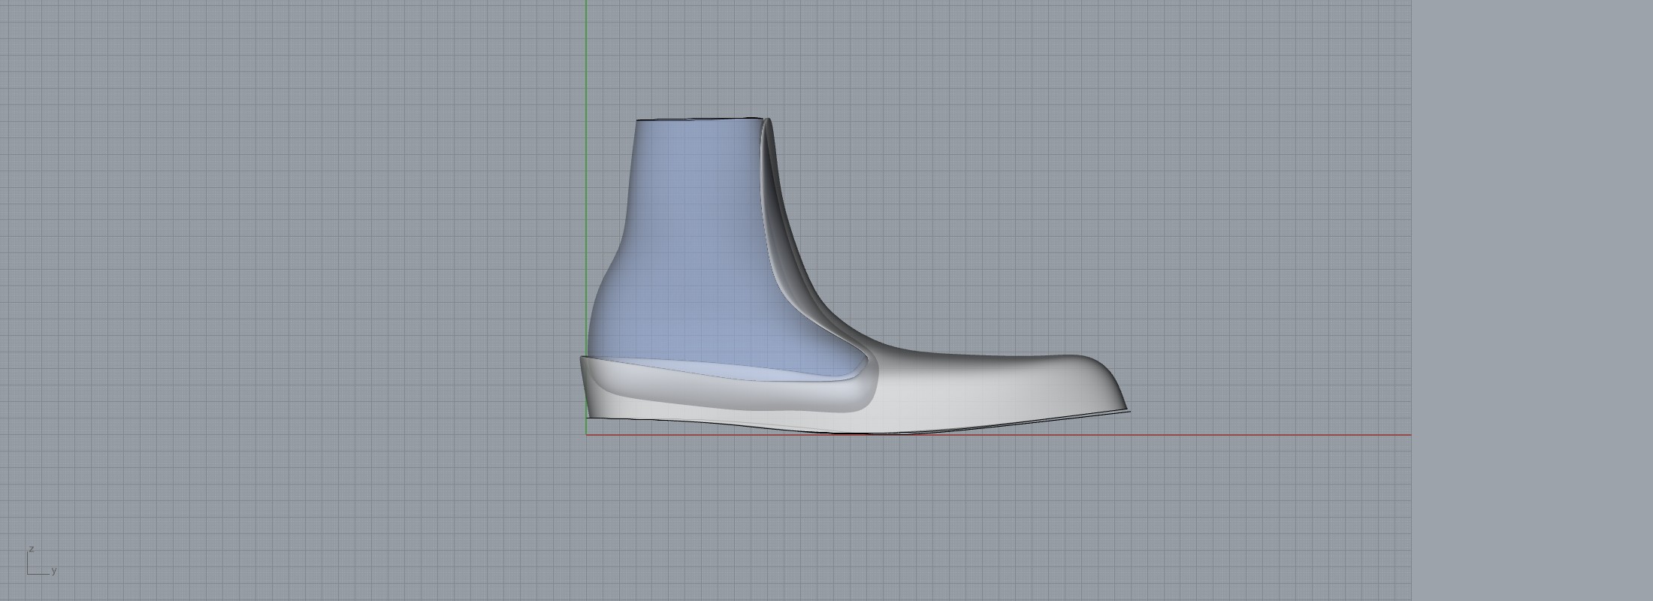
Task: Click the origin where green and red axes meet
Action: [x=586, y=434]
